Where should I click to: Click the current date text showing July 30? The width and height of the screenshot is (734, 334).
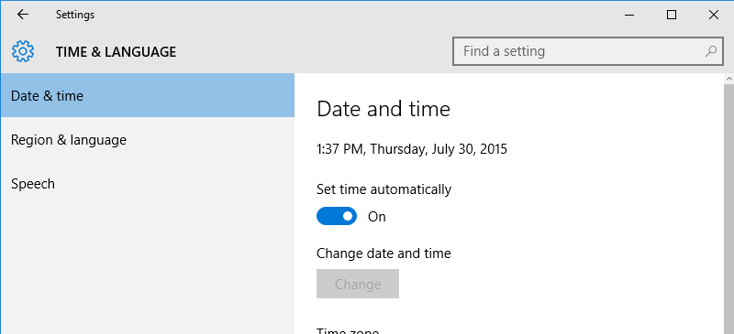tap(411, 149)
